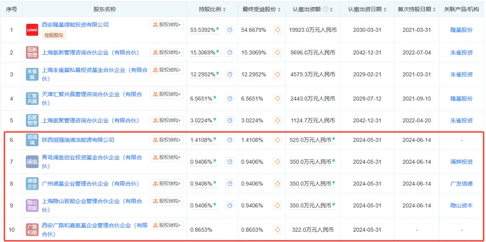This screenshot has width=486, height=242.
Task: Click 旭强瑞 shareholder logo badge
Action: (x=32, y=140)
